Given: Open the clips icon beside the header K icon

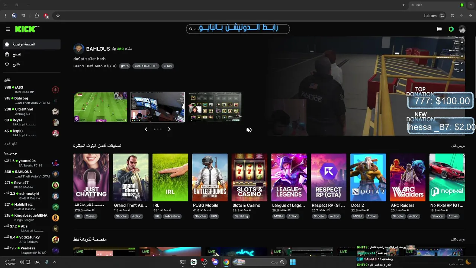Looking at the screenshot, I should [x=439, y=29].
